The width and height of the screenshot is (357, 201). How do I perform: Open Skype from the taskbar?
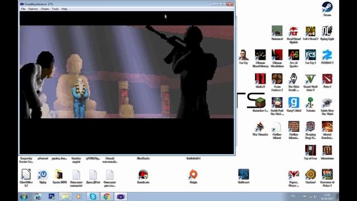[x=93, y=197]
